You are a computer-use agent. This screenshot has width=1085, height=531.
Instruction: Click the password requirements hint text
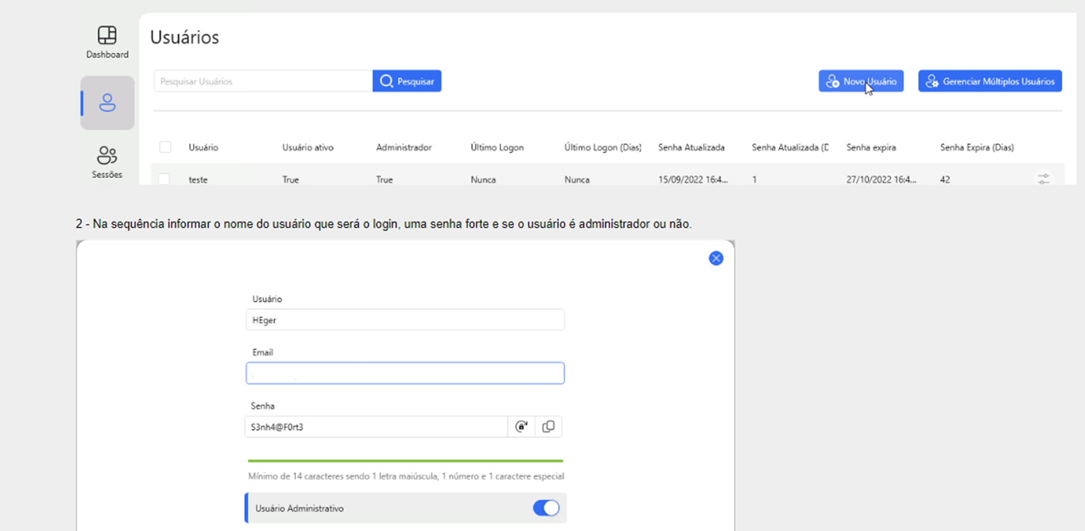(406, 476)
